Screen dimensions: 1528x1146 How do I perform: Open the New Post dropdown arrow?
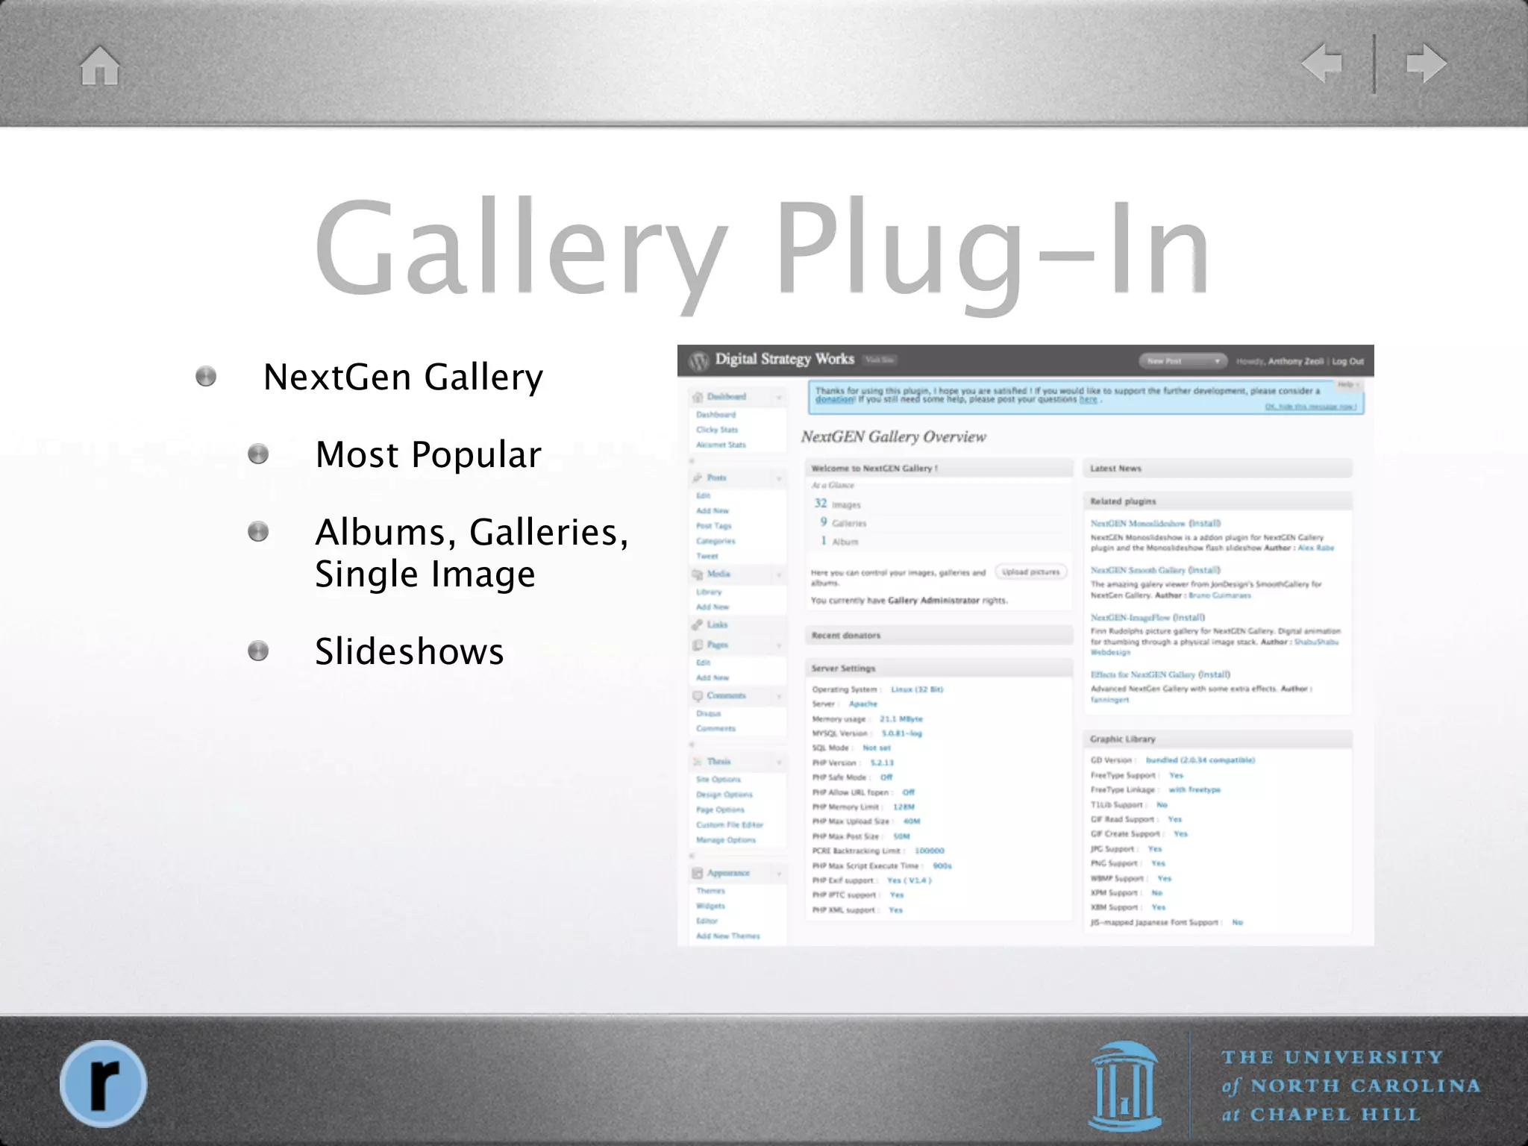click(1218, 361)
